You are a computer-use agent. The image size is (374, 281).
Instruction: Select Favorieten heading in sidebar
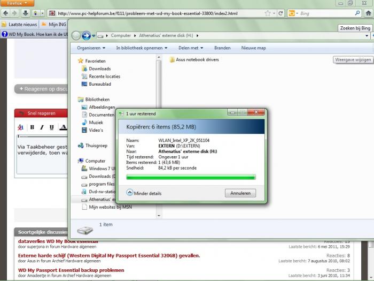coord(91,61)
